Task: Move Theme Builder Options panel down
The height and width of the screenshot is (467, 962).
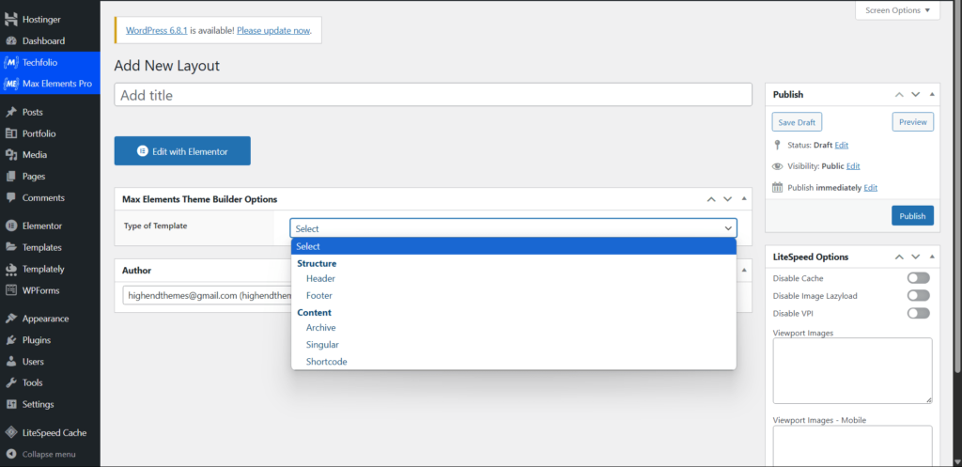Action: 728,199
